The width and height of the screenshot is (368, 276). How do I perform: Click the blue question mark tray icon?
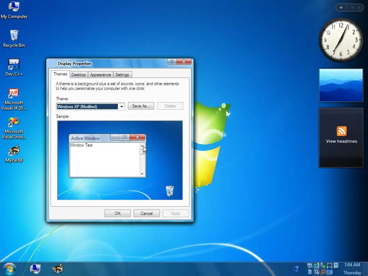(296, 269)
